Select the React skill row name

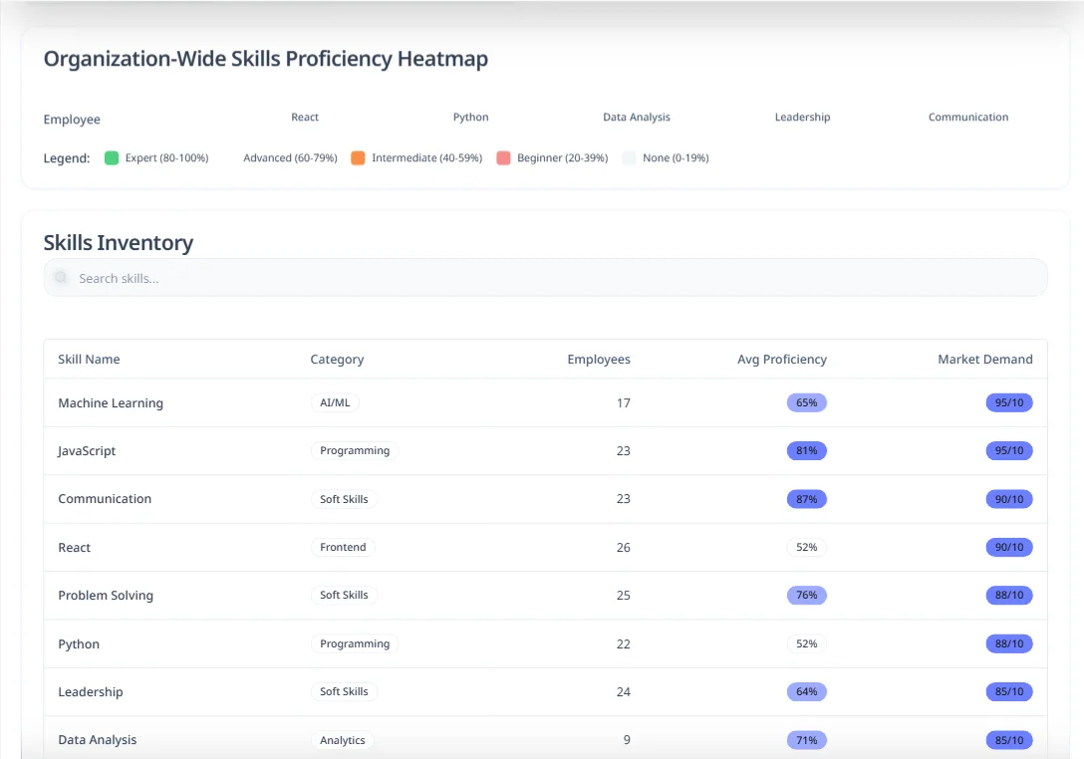pyautogui.click(x=74, y=547)
